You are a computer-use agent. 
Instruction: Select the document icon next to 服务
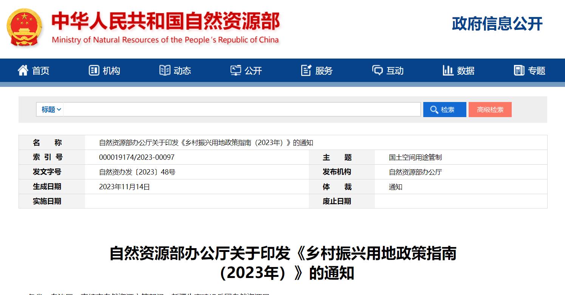pos(306,70)
